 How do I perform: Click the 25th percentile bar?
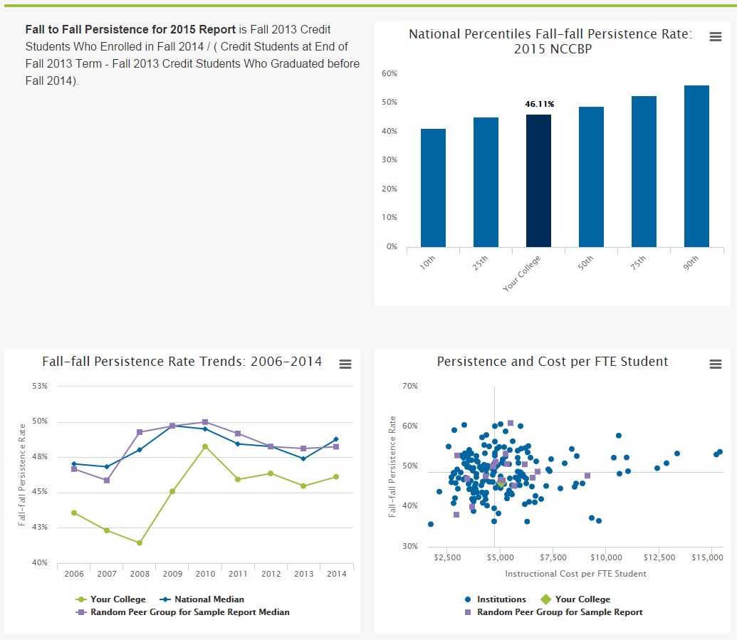point(486,182)
